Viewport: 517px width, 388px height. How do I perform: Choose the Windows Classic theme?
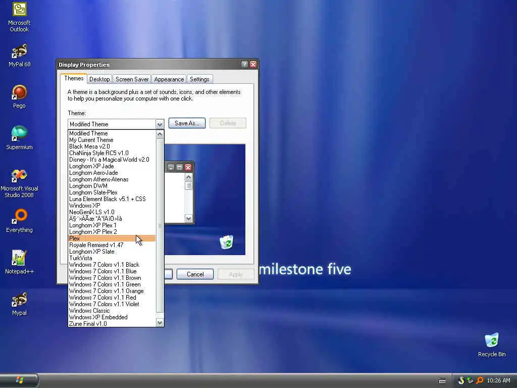coord(112,311)
